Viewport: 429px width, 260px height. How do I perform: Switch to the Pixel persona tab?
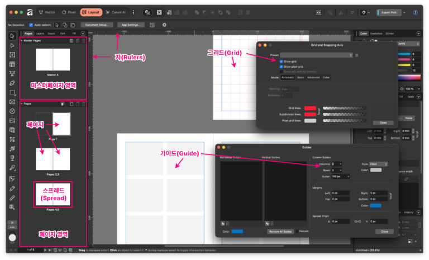click(x=69, y=12)
